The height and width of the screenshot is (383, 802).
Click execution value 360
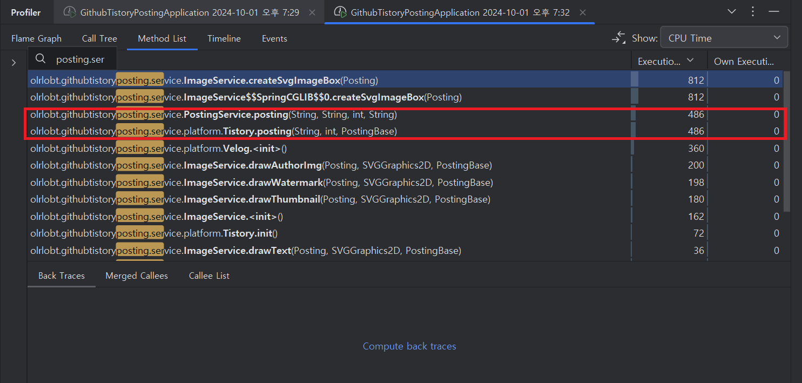pos(696,148)
